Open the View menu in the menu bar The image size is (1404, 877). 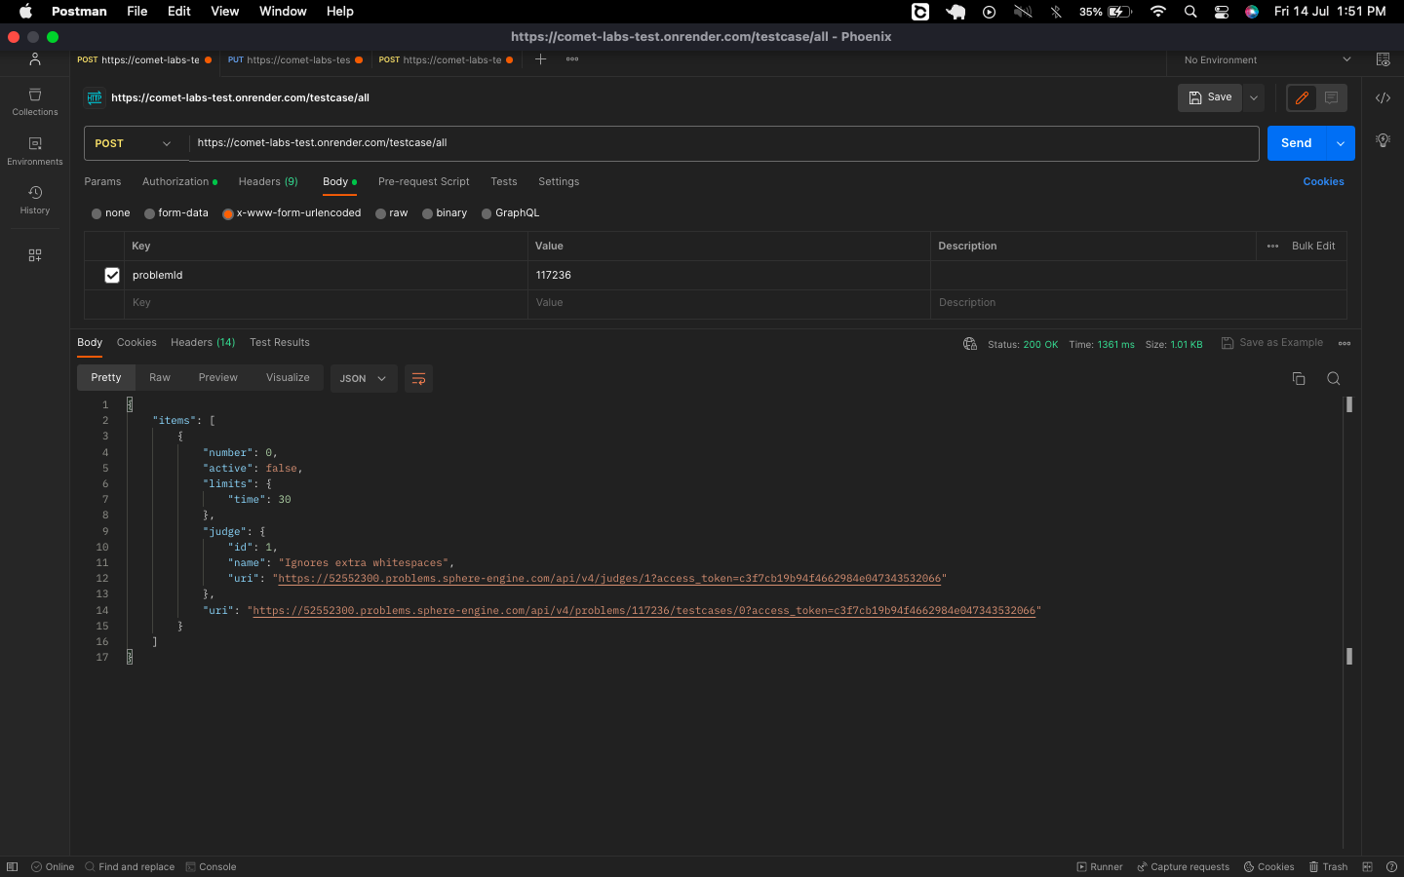(224, 12)
